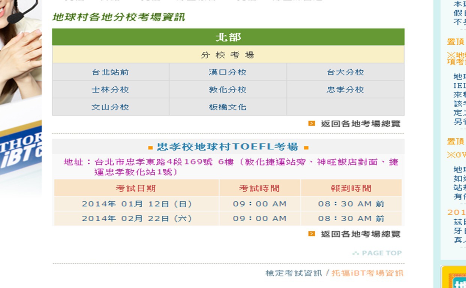The width and height of the screenshot is (466, 288).
Task: Click the 報到時間 column header
Action: 351,188
